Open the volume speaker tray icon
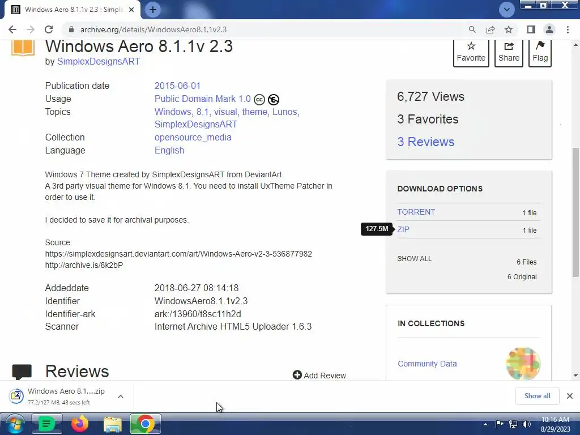Screen dimensions: 580x435 click(527, 424)
